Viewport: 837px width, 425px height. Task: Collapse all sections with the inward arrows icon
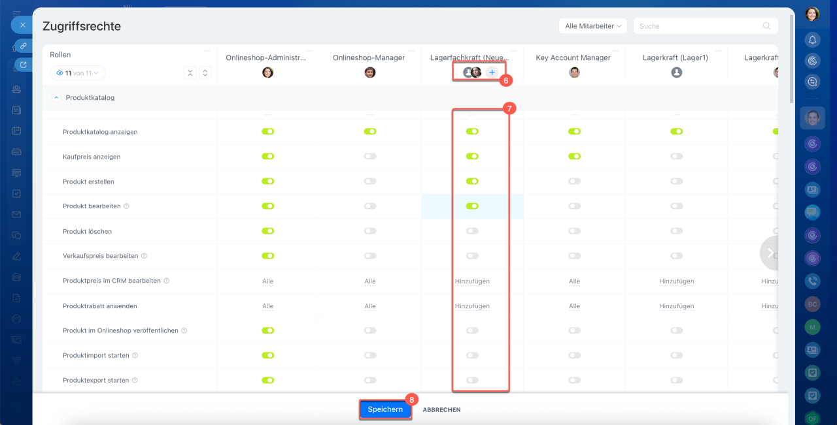click(190, 73)
